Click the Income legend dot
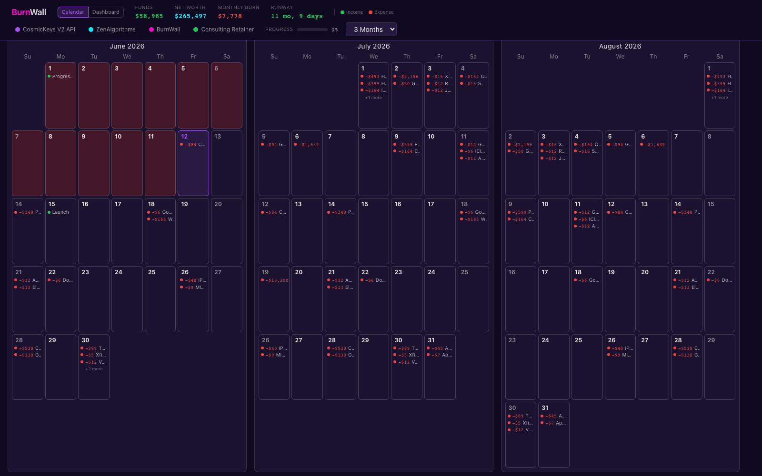The image size is (762, 476). coord(342,12)
